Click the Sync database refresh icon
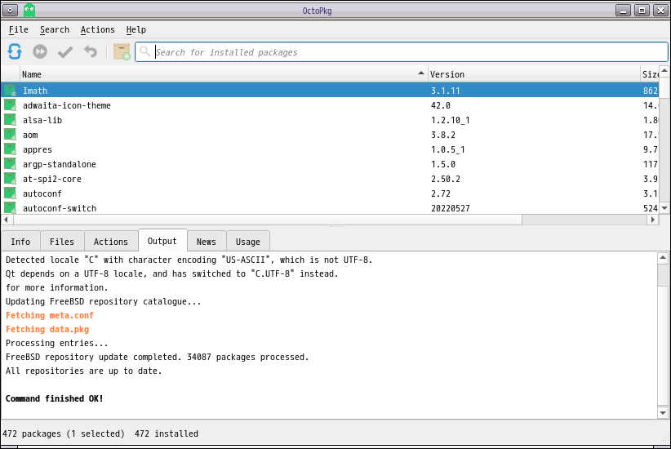 [15, 51]
